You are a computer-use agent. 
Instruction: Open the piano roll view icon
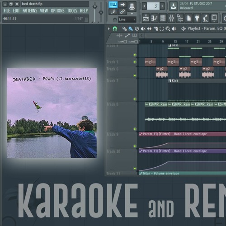(154, 18)
